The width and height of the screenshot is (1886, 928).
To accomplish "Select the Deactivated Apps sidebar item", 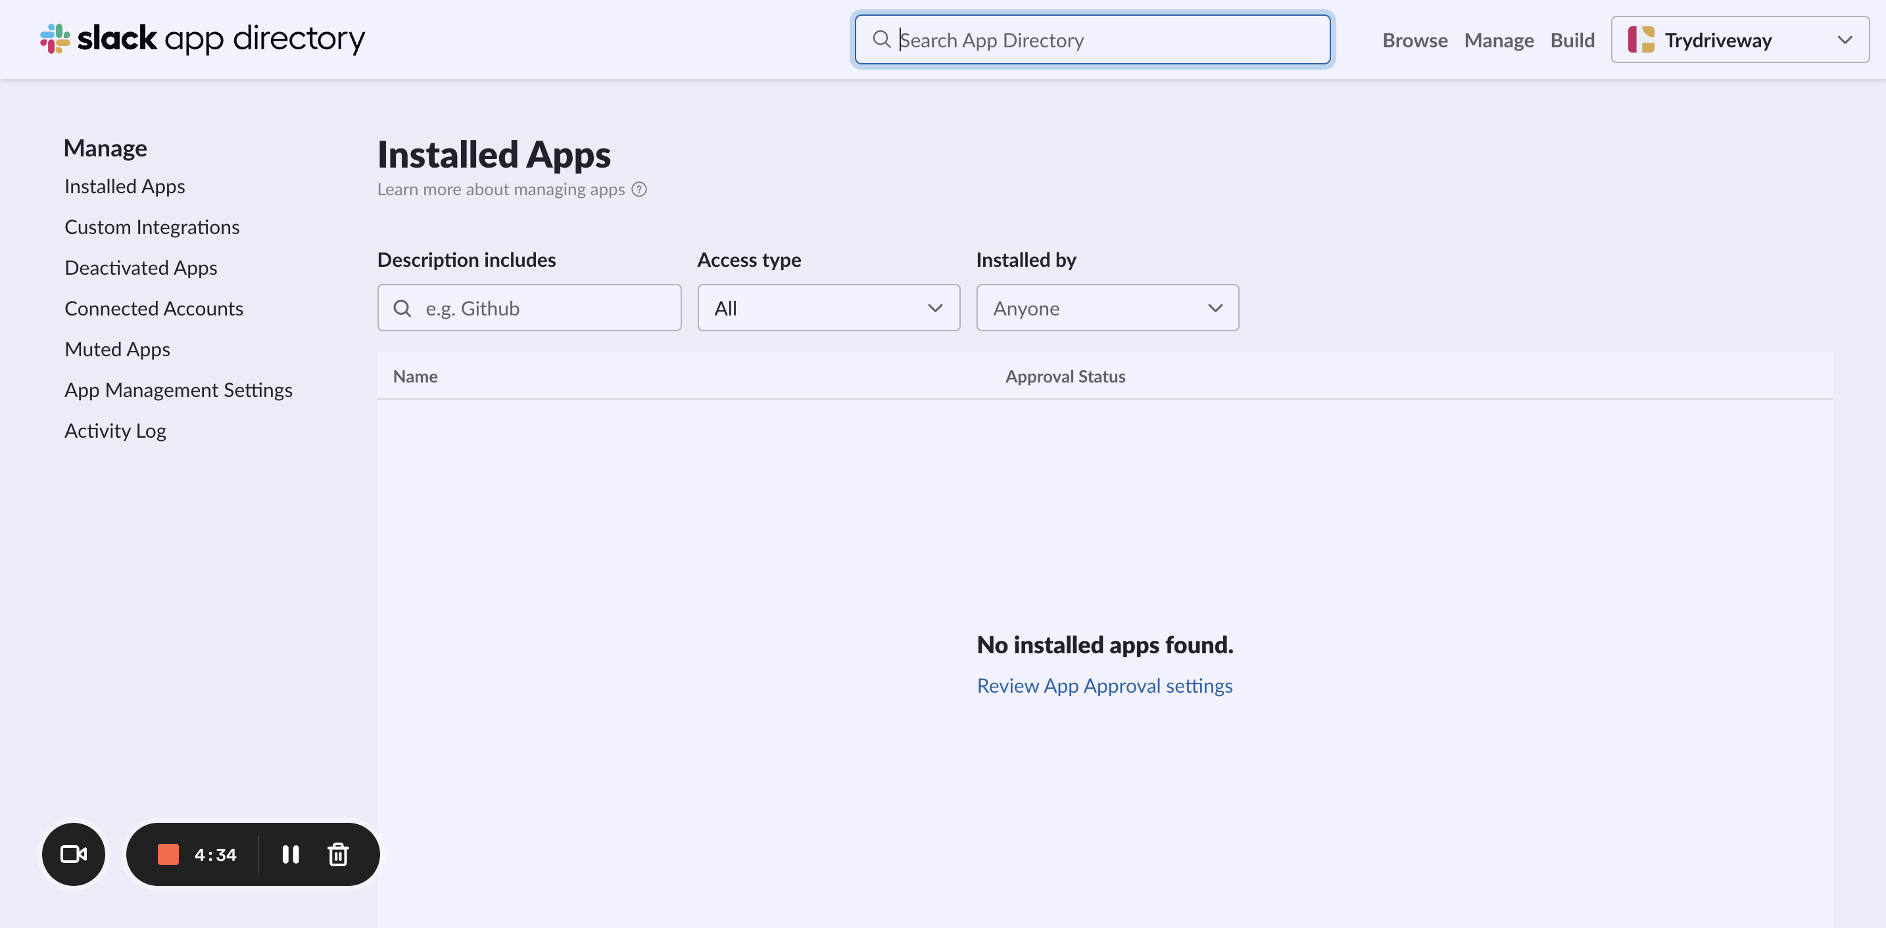I will [141, 267].
